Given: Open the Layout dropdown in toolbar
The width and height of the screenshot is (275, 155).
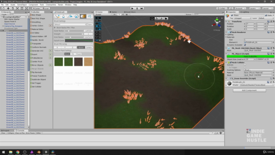Looking at the screenshot, I should (267, 9).
